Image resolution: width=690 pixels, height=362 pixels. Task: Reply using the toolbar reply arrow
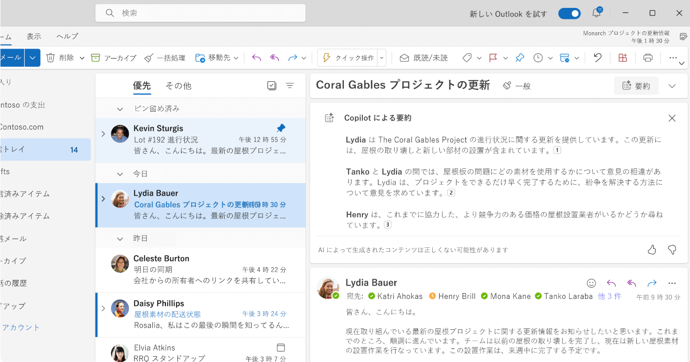pyautogui.click(x=256, y=58)
